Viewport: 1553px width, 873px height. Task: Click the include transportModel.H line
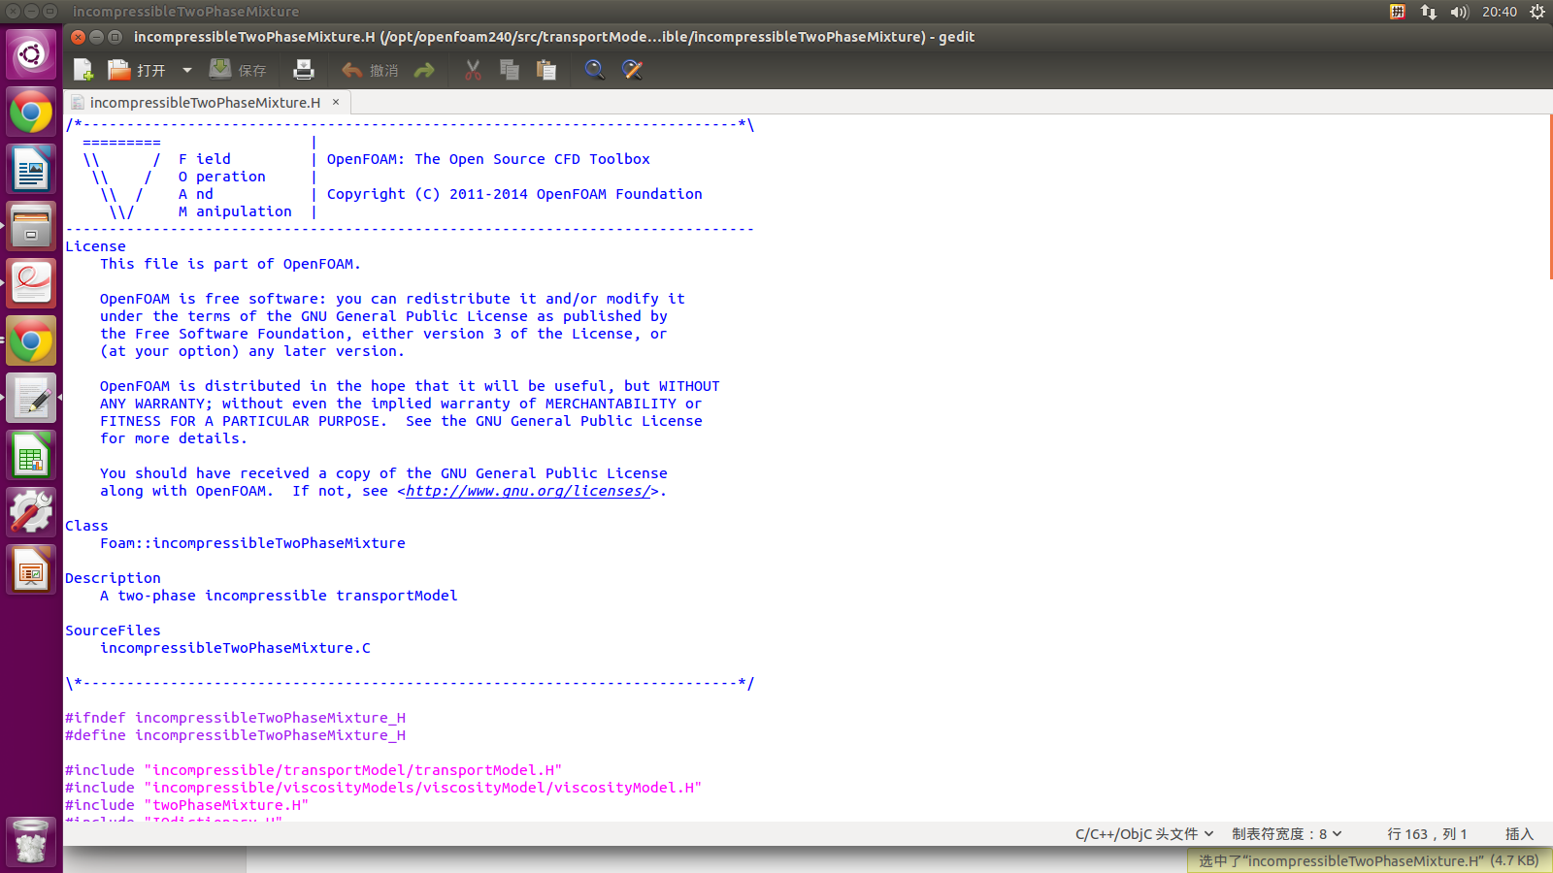click(314, 770)
